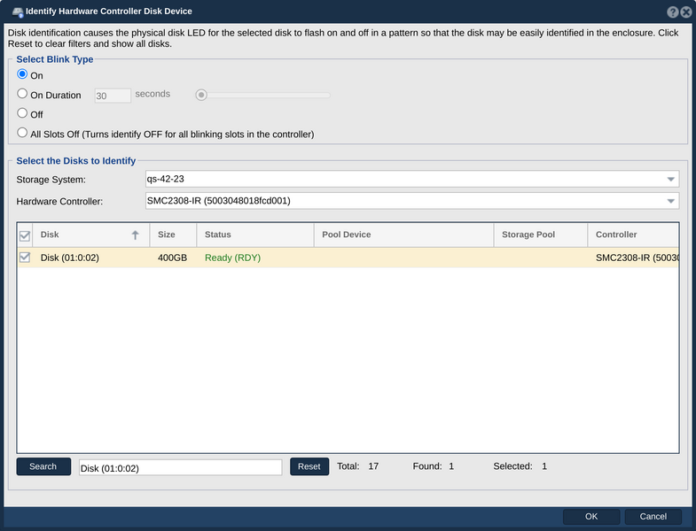Sort by the Size column header
The image size is (696, 531).
[x=174, y=235]
